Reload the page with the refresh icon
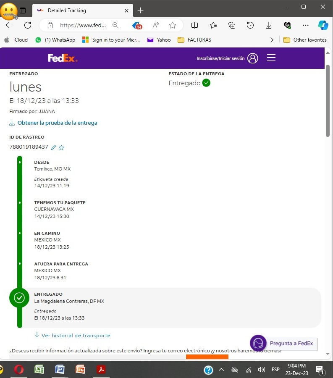This screenshot has width=333, height=378. (28, 25)
